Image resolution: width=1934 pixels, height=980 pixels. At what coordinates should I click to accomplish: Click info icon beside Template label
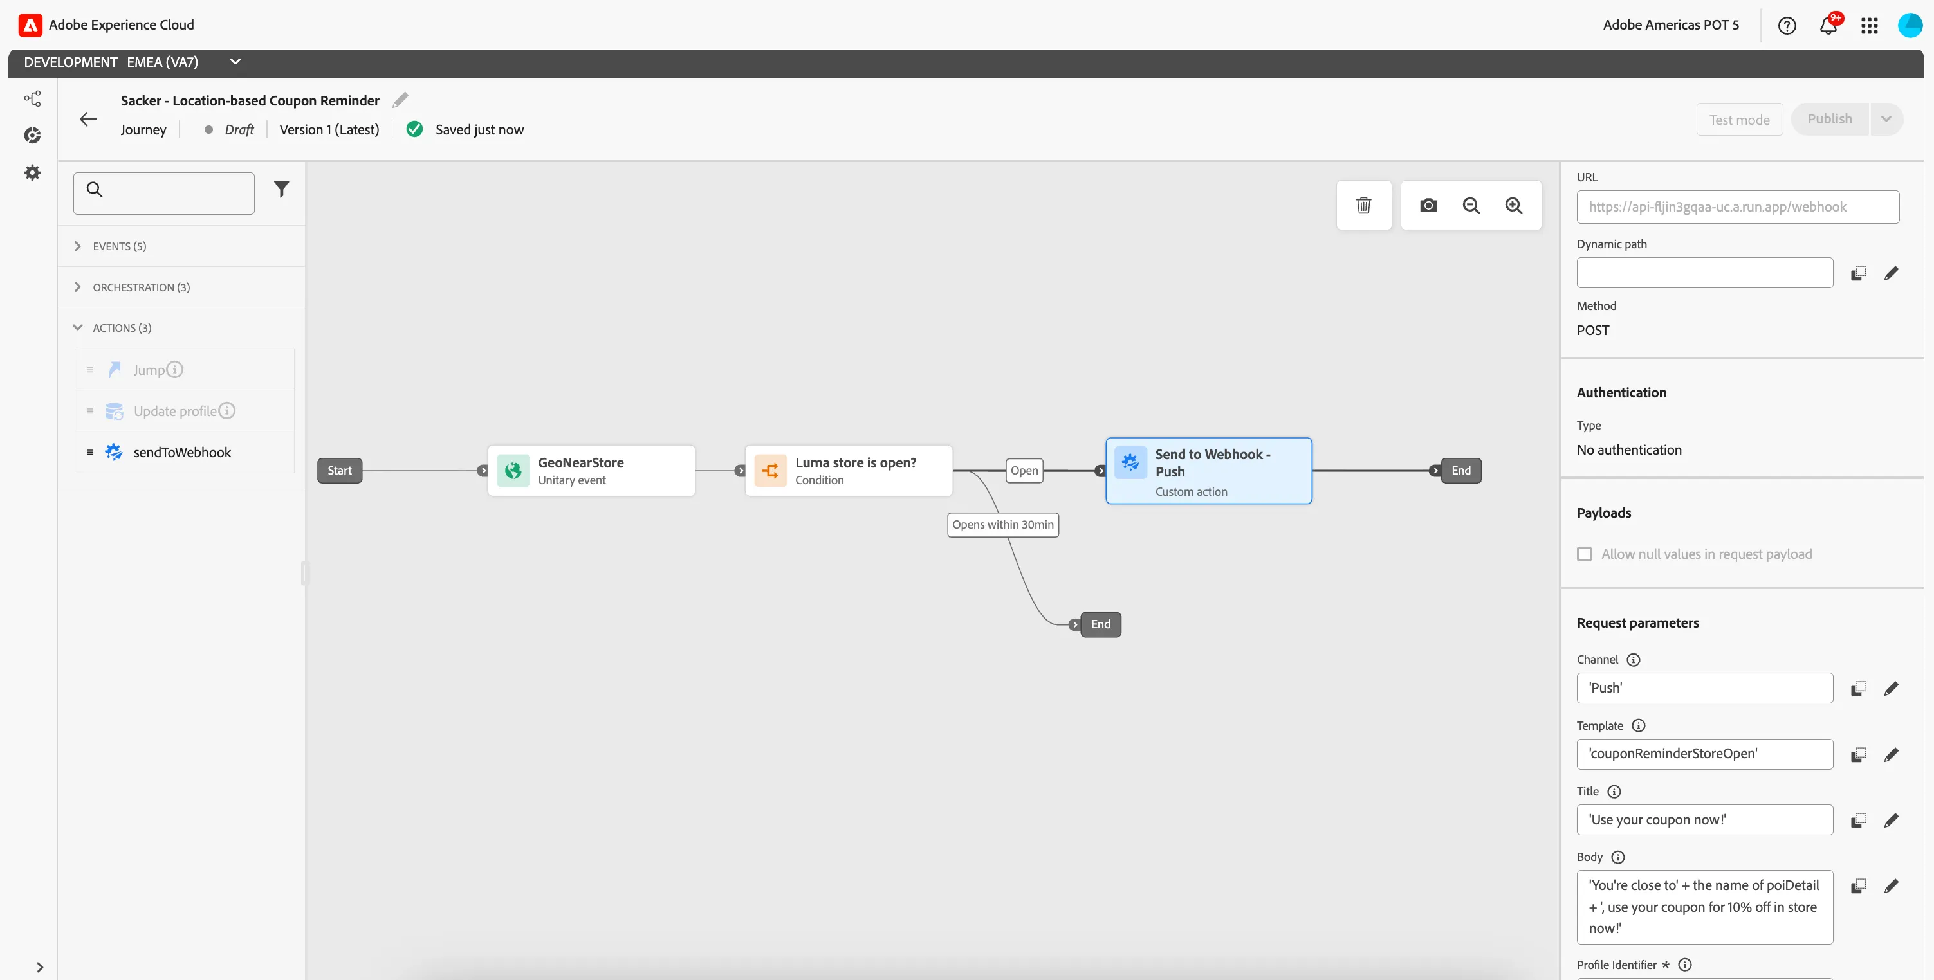click(x=1638, y=725)
